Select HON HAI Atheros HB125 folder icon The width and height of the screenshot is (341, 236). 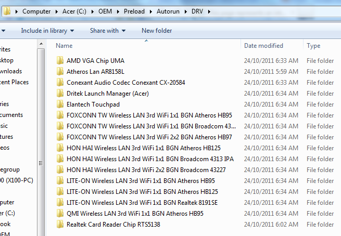point(60,148)
